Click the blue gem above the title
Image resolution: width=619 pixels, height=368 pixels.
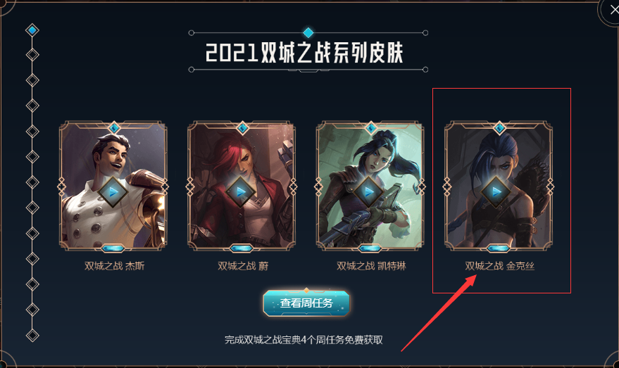tap(308, 32)
